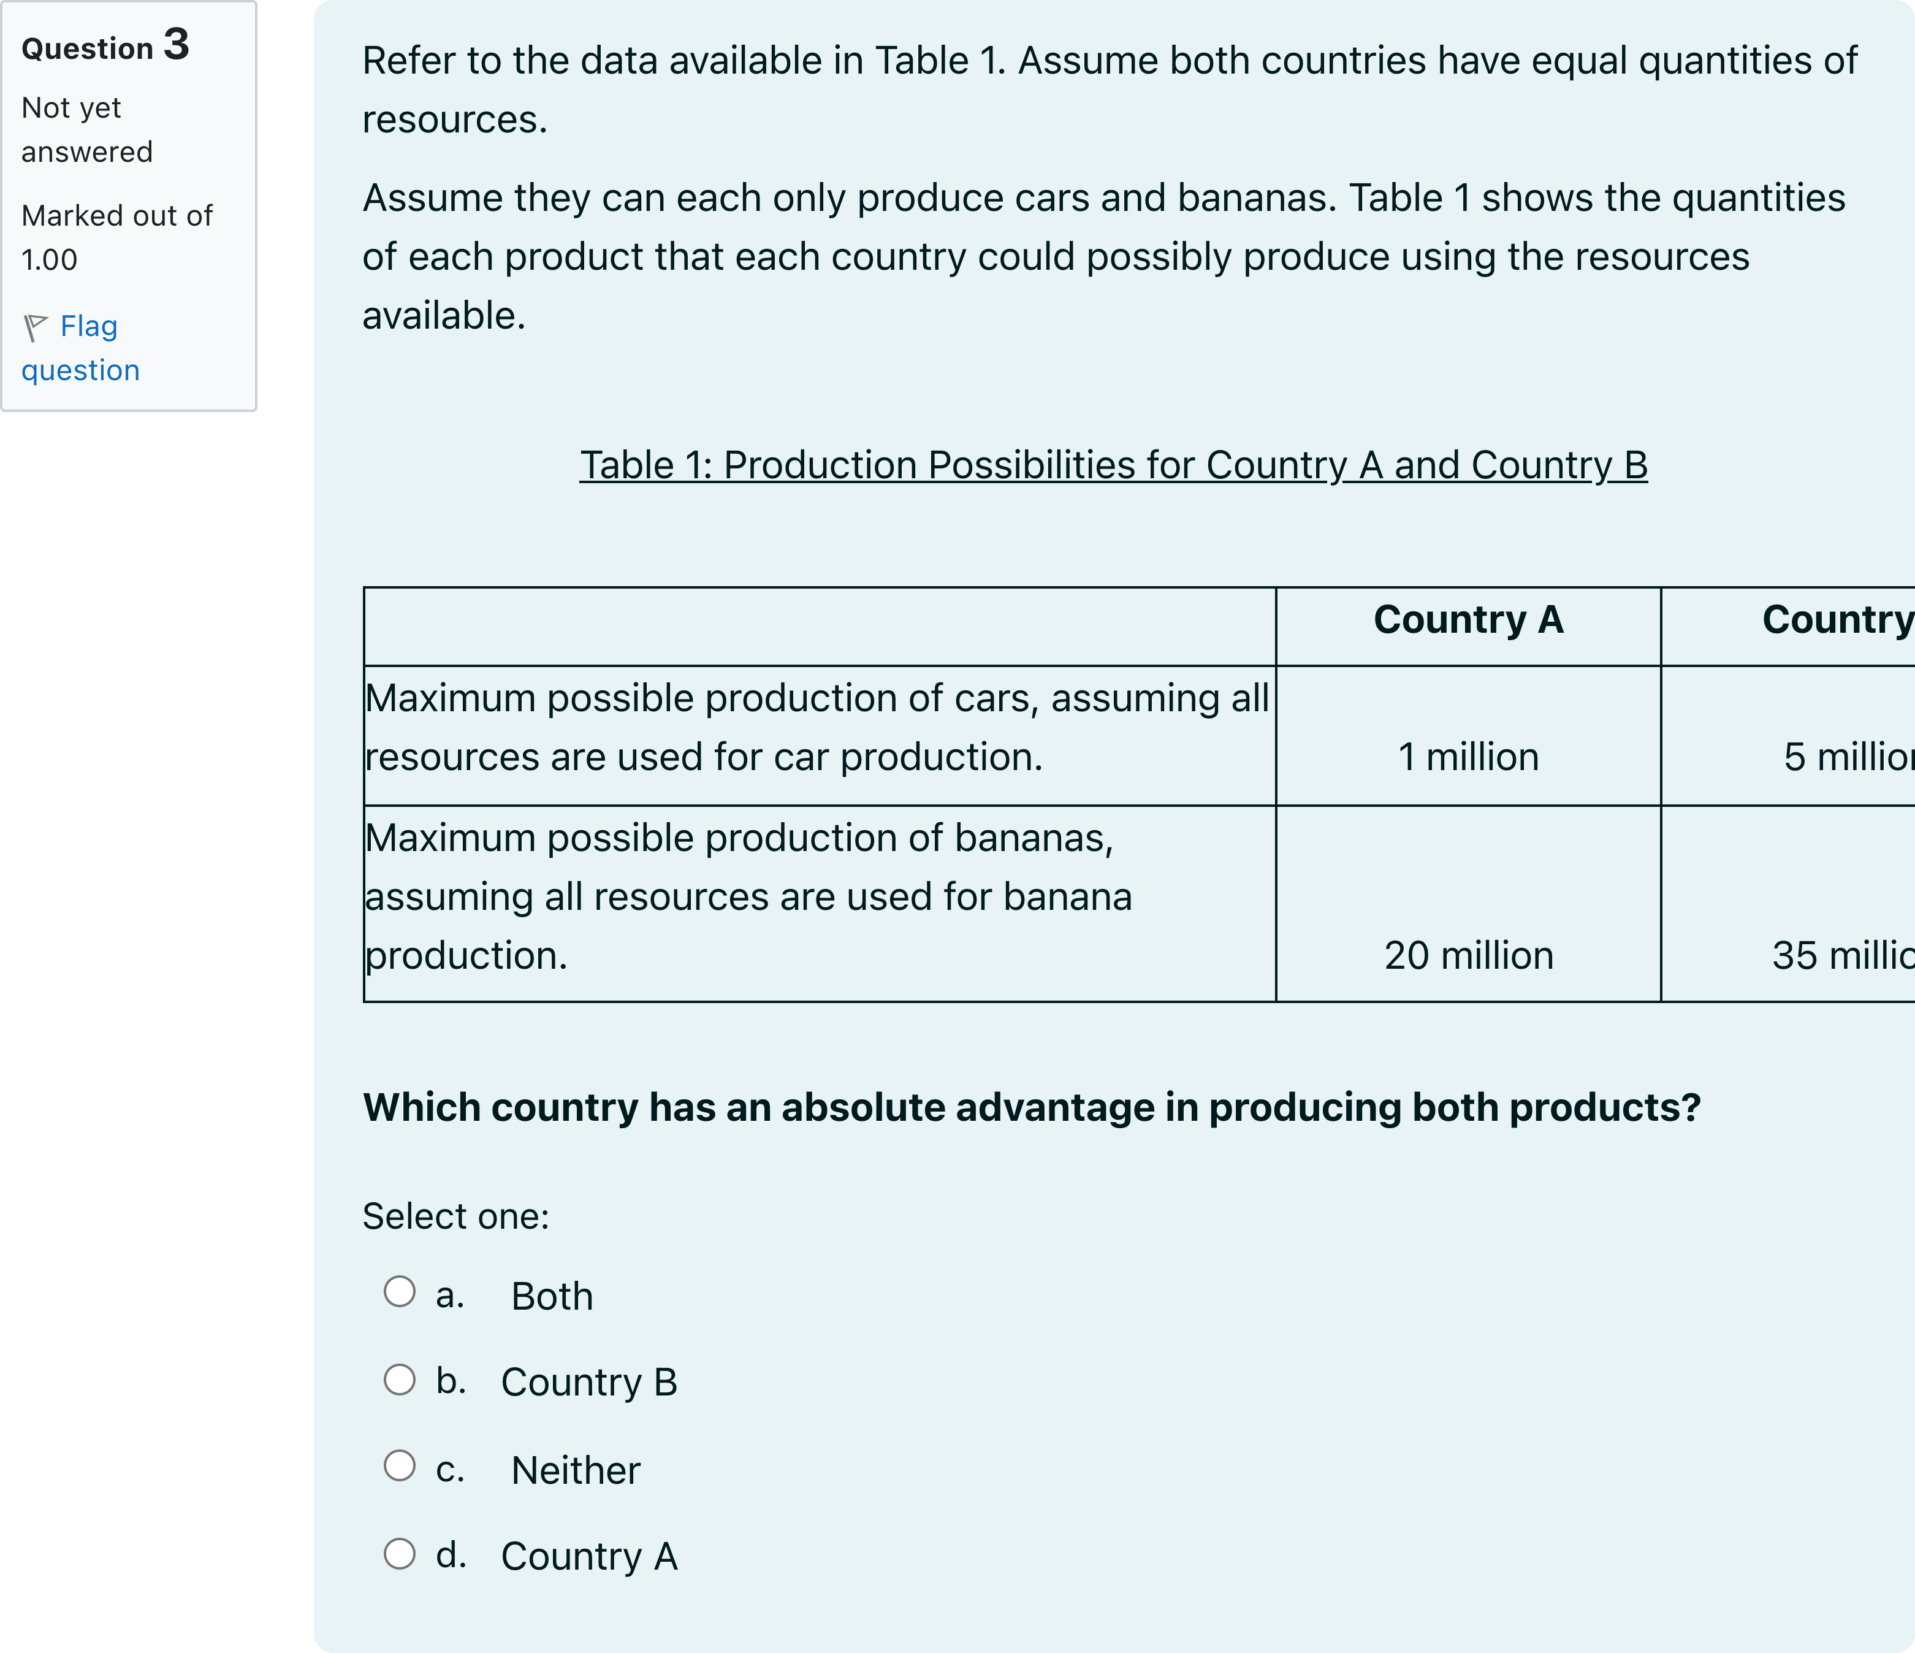Click the '20 million' bananas cell
1915x1653 pixels.
[x=1469, y=955]
